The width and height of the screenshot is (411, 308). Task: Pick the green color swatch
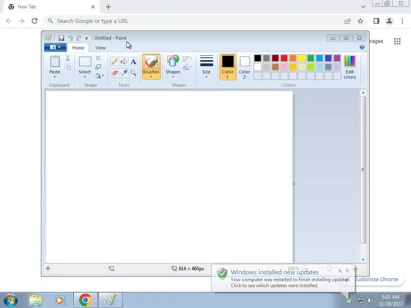pyautogui.click(x=311, y=58)
